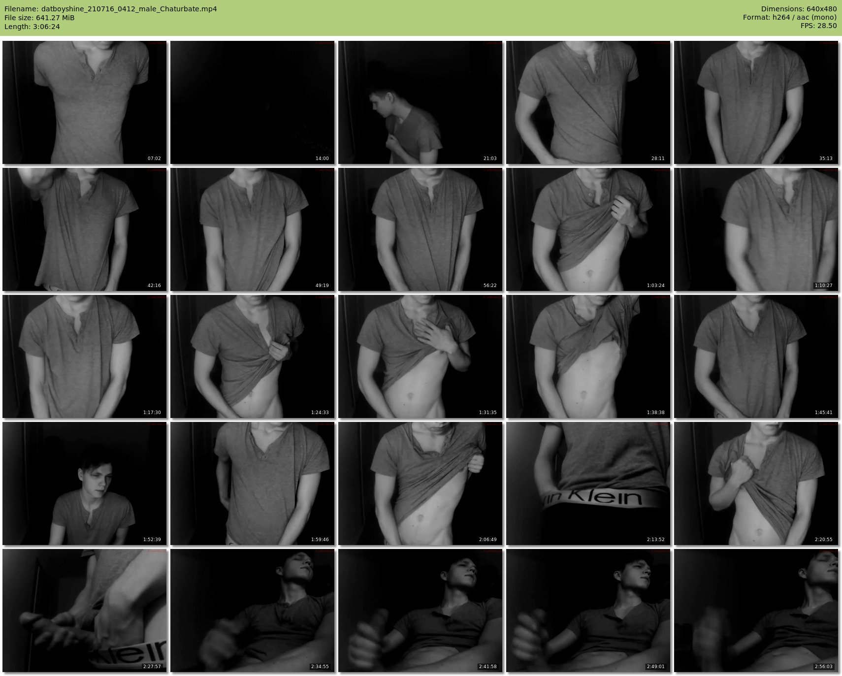Click the thumbnail with timestamp 21:03
This screenshot has width=842, height=676.
421,102
